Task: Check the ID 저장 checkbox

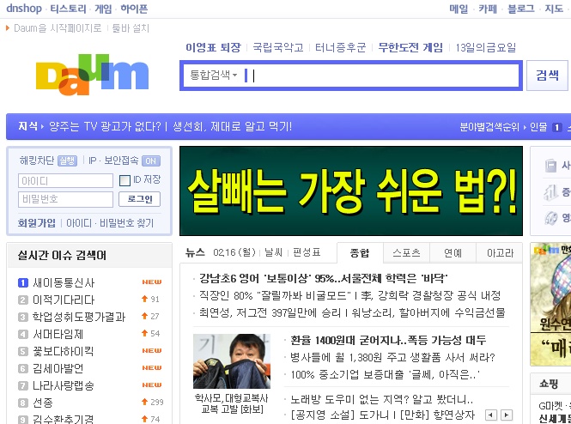Action: (125, 180)
